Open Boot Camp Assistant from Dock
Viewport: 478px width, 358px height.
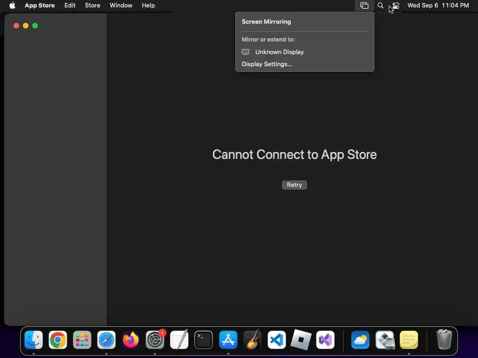click(385, 340)
